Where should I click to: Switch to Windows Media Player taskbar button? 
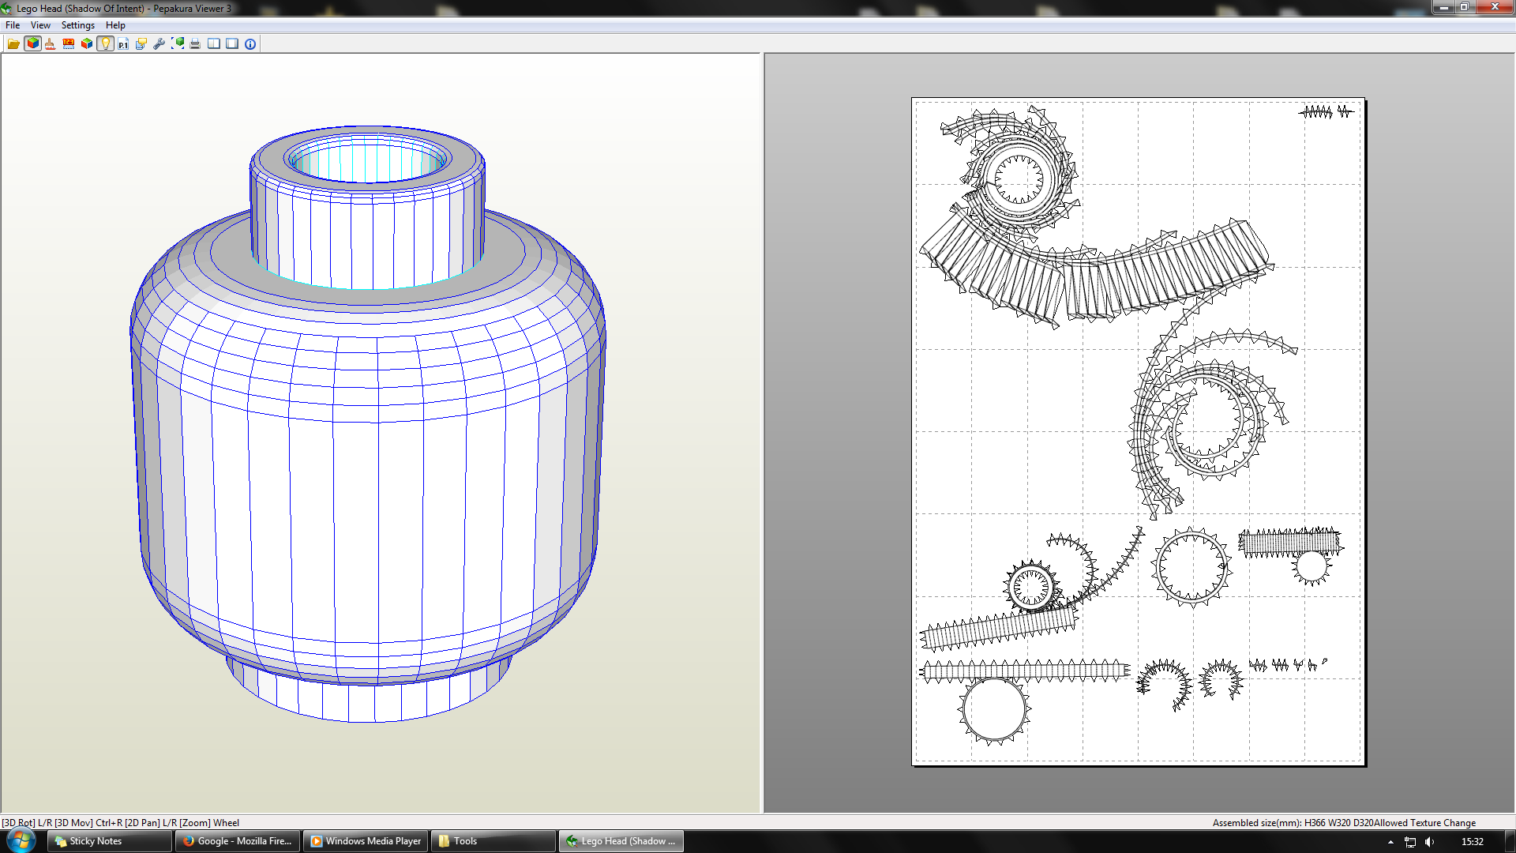click(x=366, y=841)
